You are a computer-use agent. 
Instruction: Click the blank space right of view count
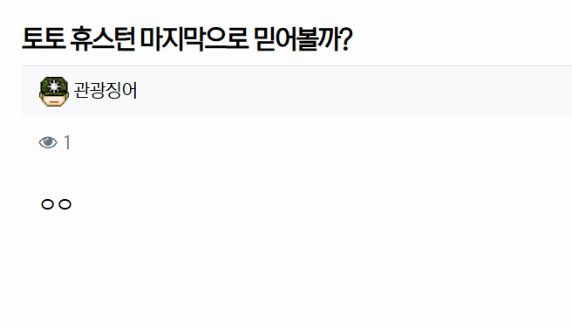(321, 142)
